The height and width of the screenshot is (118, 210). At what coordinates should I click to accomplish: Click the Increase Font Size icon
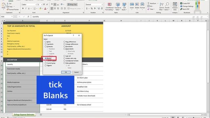tap(44, 5)
